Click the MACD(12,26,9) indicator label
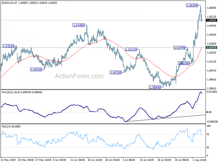The image size is (218, 163). click(x=11, y=92)
